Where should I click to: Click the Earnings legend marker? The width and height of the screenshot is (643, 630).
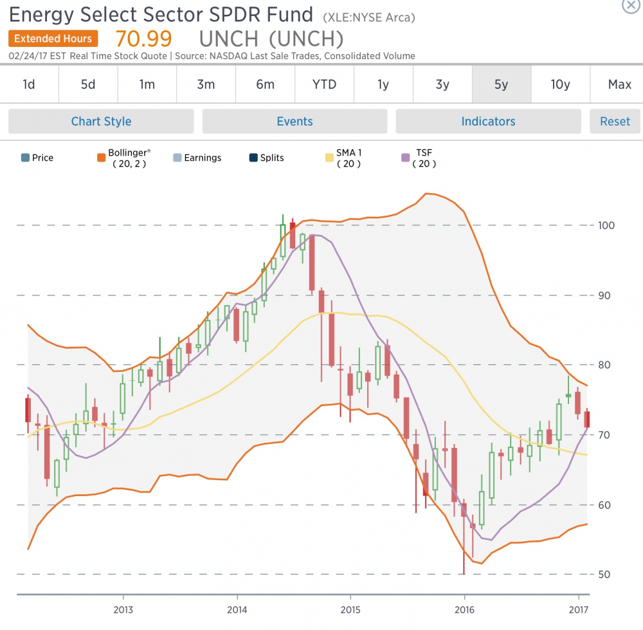coord(177,158)
